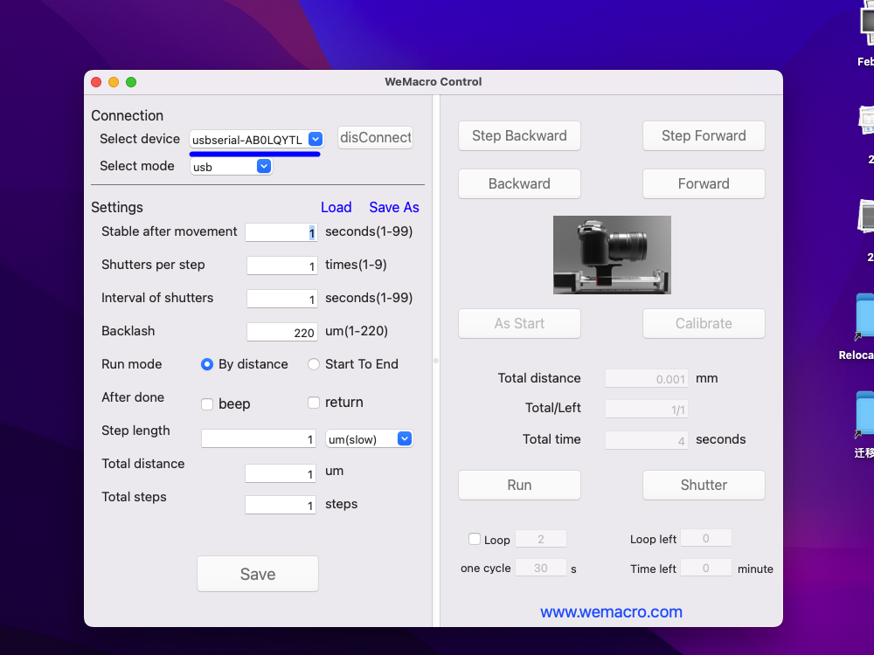Click the Load settings link

[x=336, y=207]
